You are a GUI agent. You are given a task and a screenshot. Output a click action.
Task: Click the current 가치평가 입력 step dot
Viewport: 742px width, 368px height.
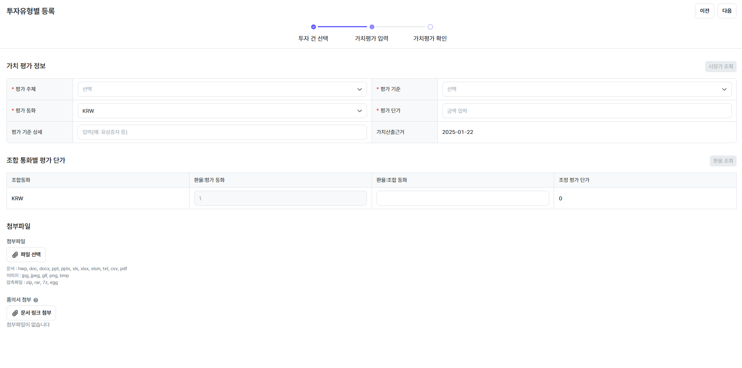point(372,27)
